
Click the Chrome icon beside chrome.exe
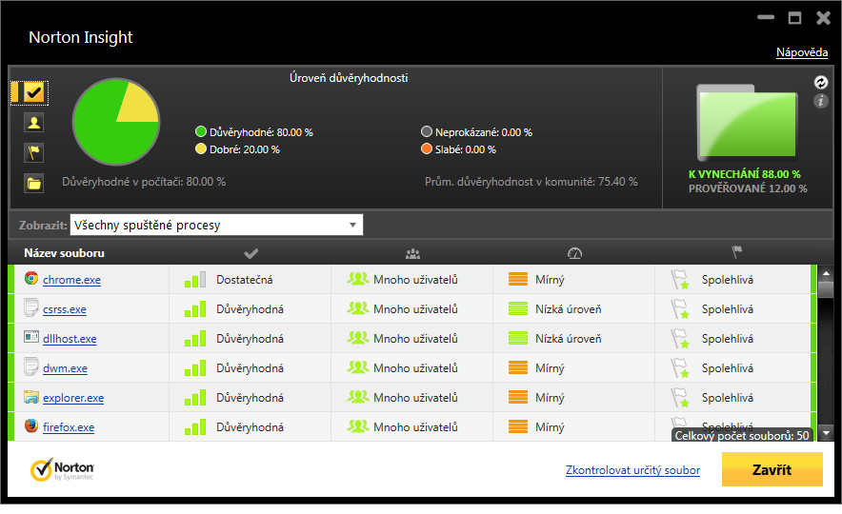tap(31, 278)
